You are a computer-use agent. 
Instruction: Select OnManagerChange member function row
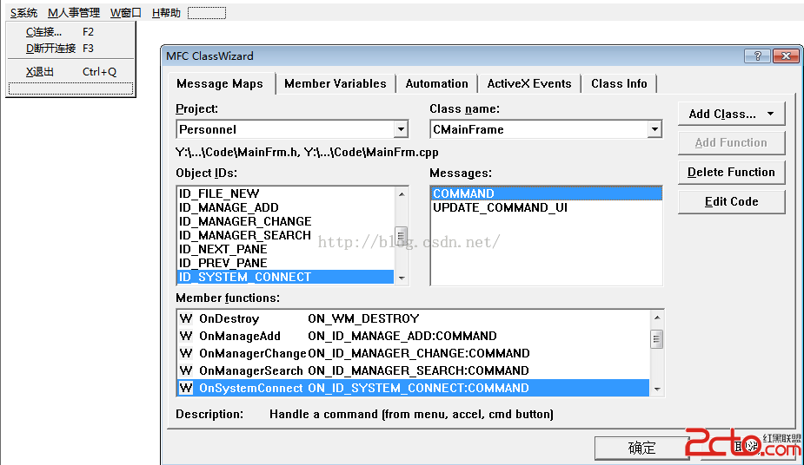click(x=413, y=353)
